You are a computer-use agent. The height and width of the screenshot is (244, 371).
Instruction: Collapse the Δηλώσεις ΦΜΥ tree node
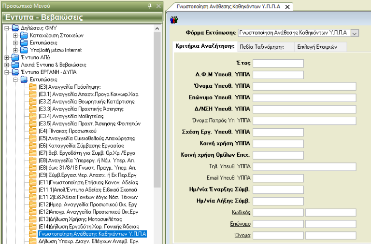pos(6,28)
